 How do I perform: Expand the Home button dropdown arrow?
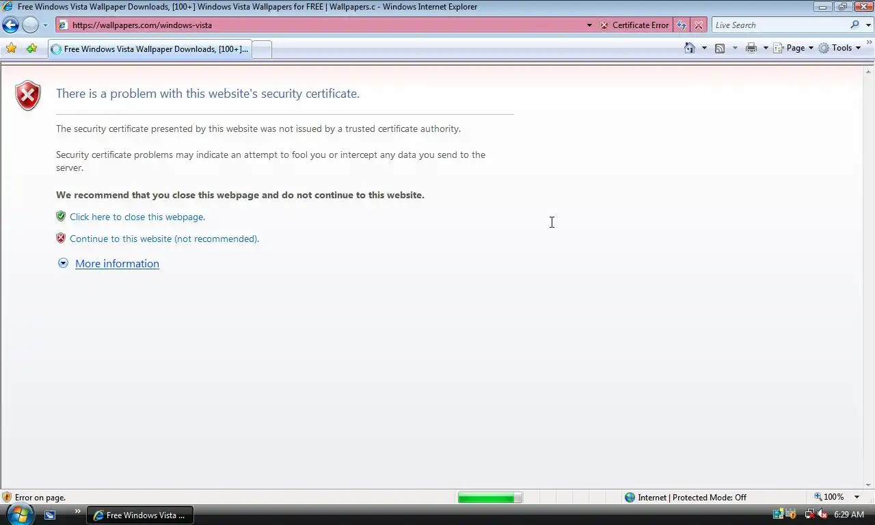click(x=704, y=48)
